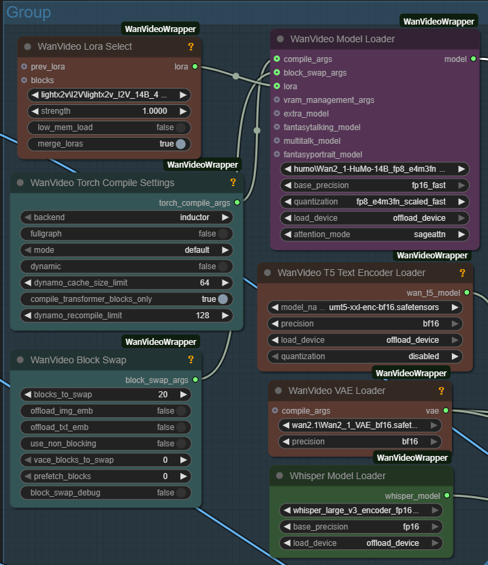
Task: Increase dynamo_cache_size_limit with right arrow
Action: point(225,283)
